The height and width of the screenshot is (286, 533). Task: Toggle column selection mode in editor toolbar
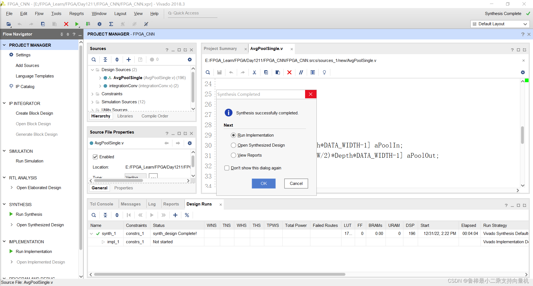click(x=313, y=72)
